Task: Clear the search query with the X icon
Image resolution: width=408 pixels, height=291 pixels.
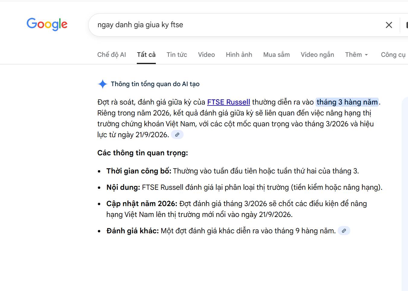Action: pos(389,25)
